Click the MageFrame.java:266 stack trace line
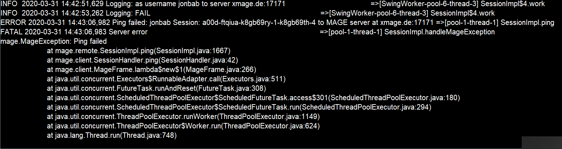This screenshot has width=562, height=149. (152, 69)
